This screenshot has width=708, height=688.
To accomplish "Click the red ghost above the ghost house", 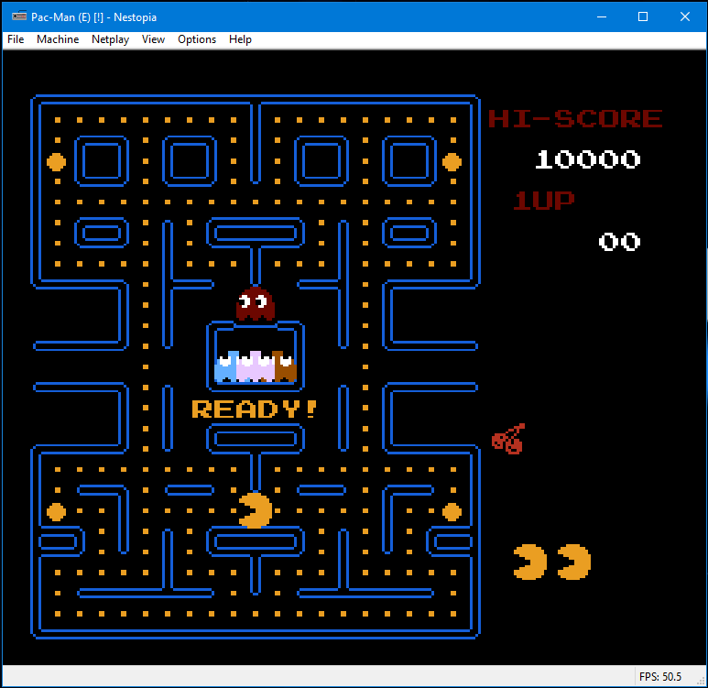I will pyautogui.click(x=256, y=303).
